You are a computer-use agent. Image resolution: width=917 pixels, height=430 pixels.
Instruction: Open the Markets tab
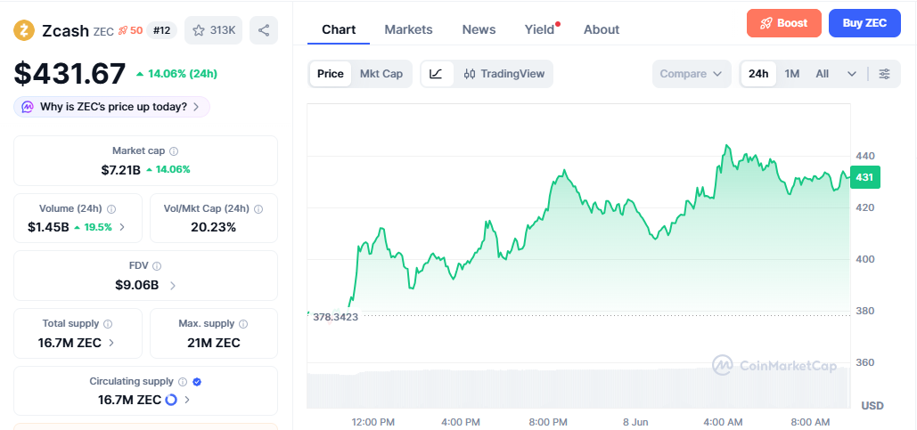408,29
